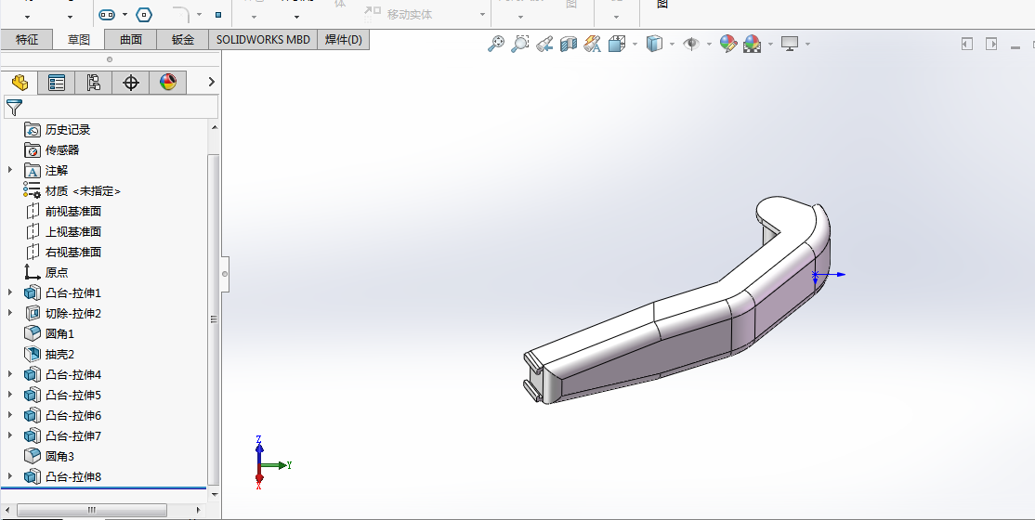Click Zoom to Area icon
Viewport: 1035px width, 520px height.
click(x=520, y=45)
